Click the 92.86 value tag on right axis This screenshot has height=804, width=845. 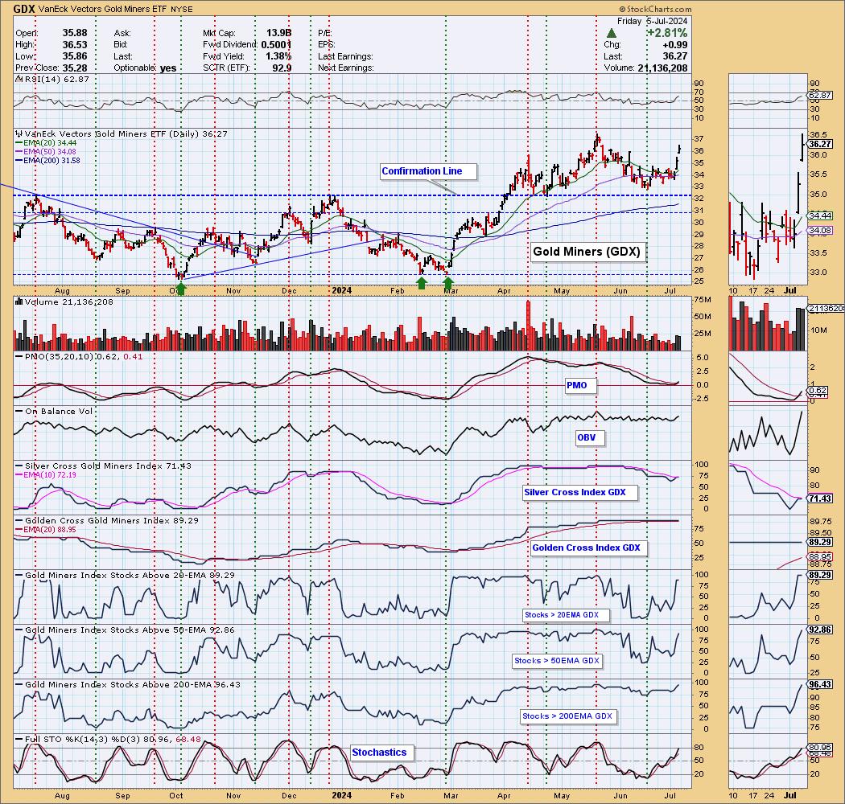point(820,630)
